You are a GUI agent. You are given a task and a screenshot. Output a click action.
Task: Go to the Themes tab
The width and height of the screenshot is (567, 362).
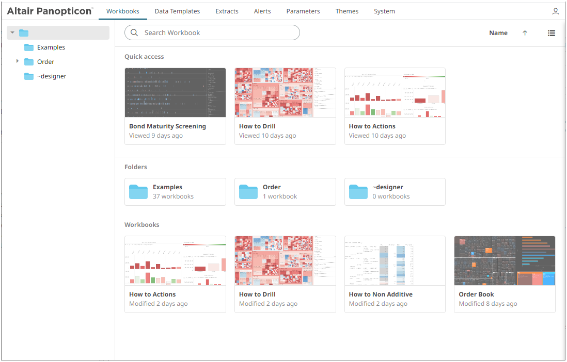tap(347, 11)
